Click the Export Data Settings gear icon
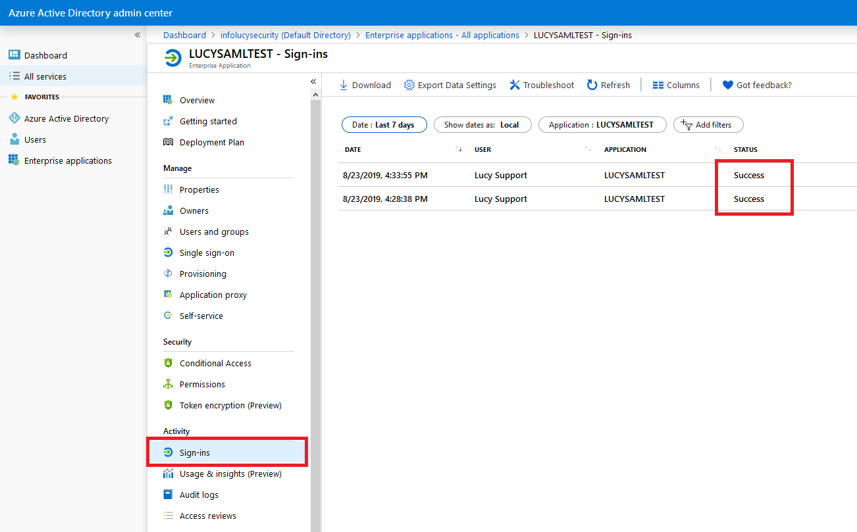857x532 pixels. pyautogui.click(x=409, y=85)
